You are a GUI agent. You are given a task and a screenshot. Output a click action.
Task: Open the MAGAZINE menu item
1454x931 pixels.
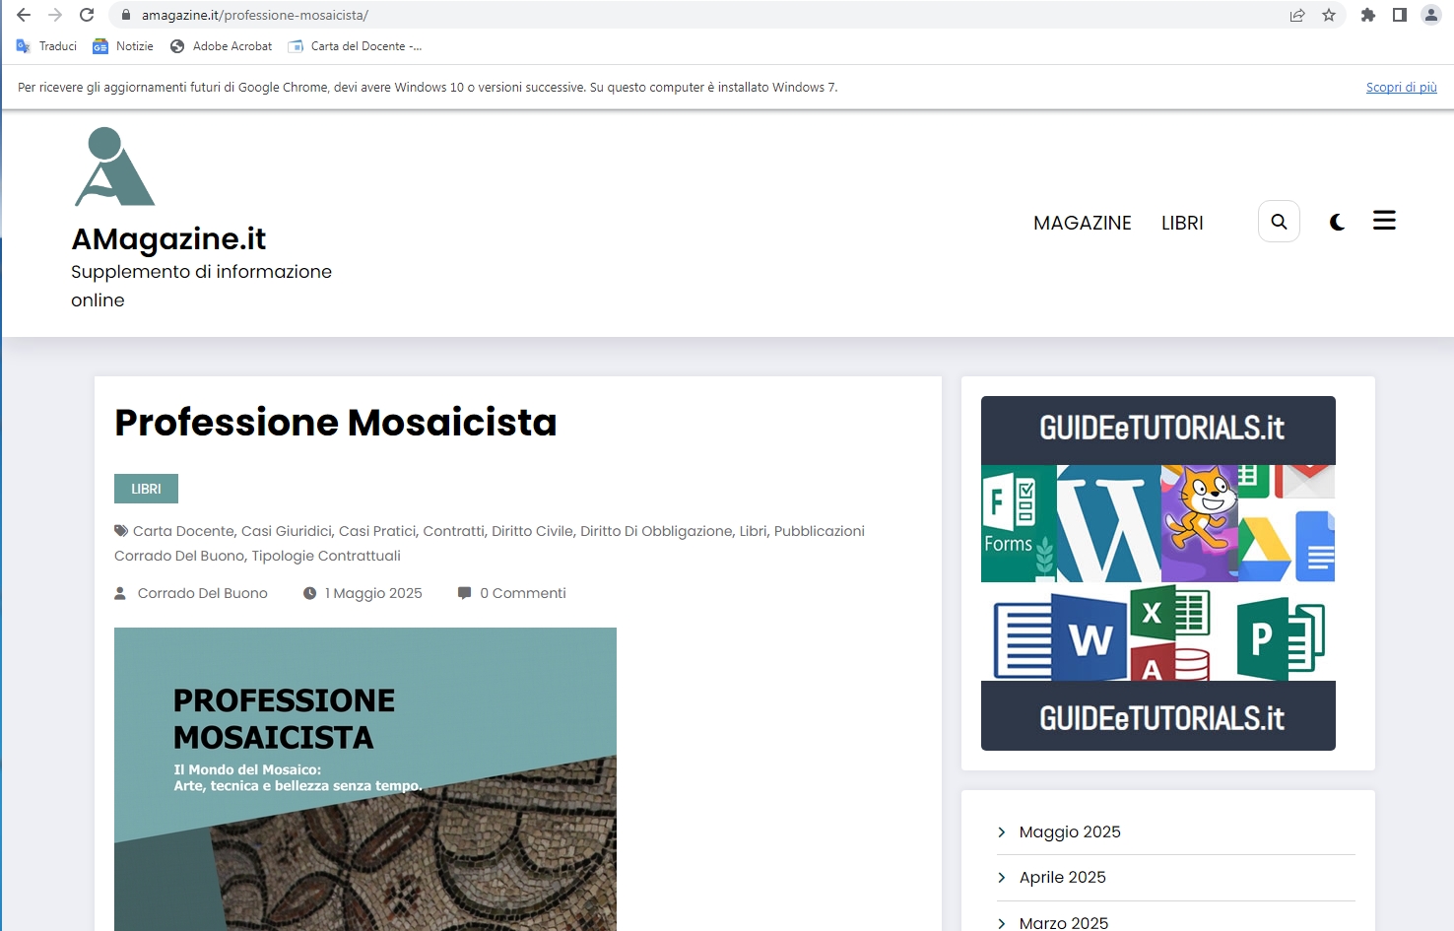coord(1082,223)
